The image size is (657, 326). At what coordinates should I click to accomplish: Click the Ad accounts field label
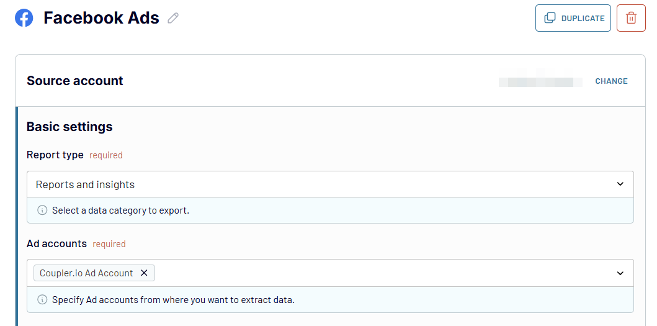[56, 243]
